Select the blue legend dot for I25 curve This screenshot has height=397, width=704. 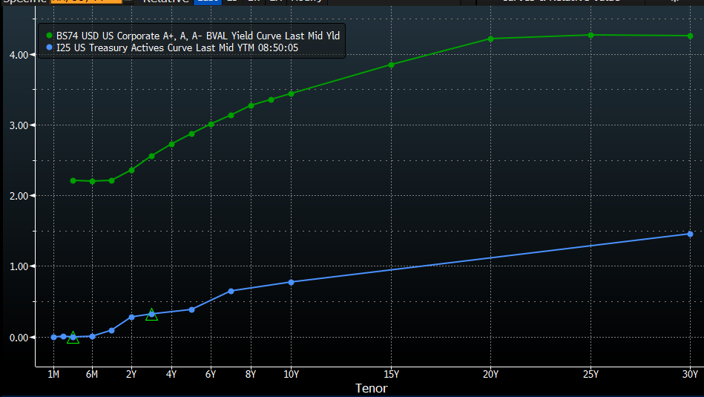coord(50,47)
